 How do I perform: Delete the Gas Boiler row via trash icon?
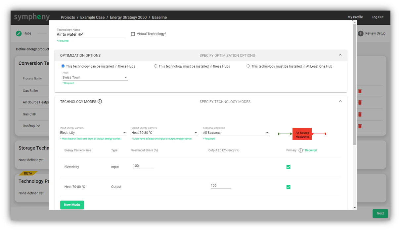click(360, 91)
